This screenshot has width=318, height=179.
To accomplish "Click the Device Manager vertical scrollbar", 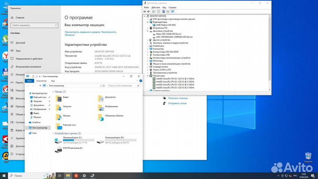I will click(x=269, y=49).
